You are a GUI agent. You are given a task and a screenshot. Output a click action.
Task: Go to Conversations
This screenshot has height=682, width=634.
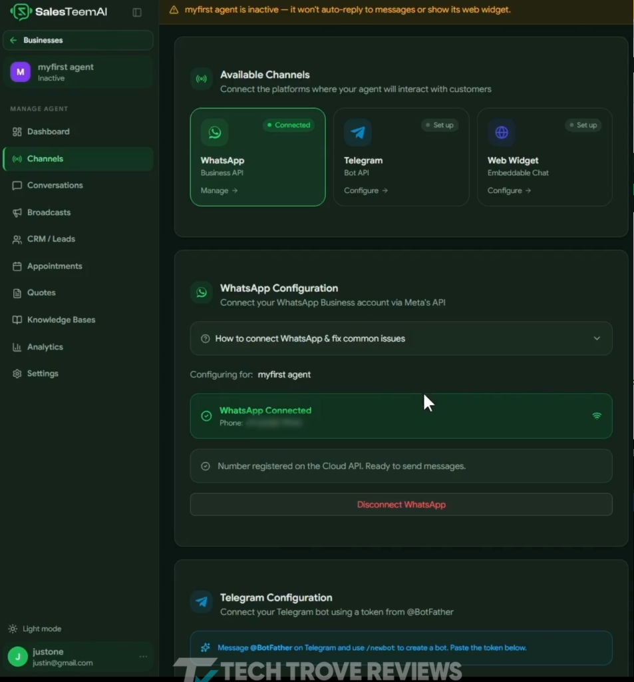pos(79,185)
